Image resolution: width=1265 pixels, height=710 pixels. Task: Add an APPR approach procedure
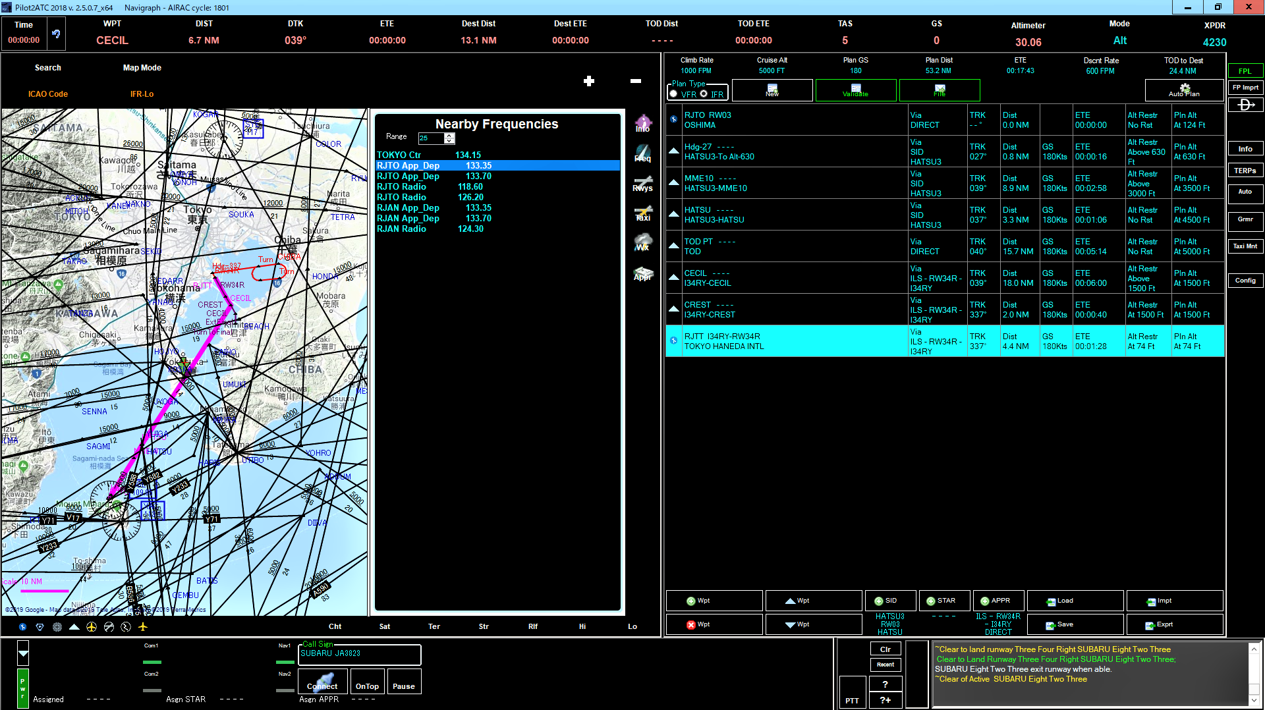pyautogui.click(x=998, y=601)
